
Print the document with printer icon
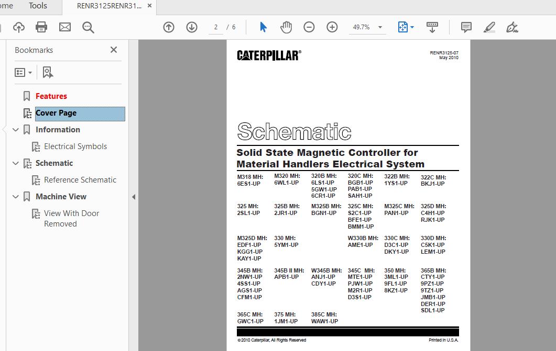pos(41,27)
